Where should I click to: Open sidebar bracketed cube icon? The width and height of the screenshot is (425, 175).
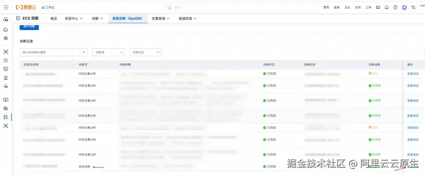6,52
